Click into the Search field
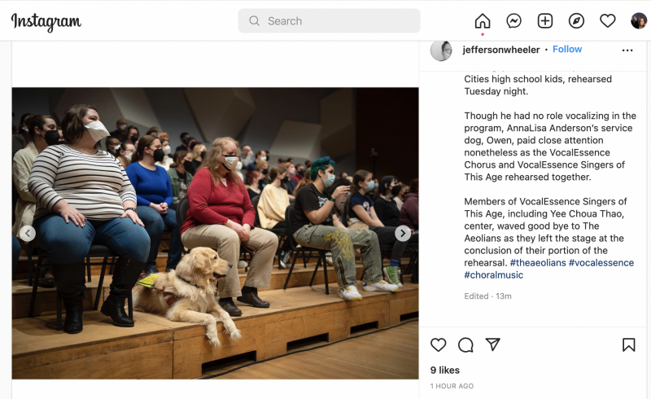The width and height of the screenshot is (651, 399). (x=330, y=21)
